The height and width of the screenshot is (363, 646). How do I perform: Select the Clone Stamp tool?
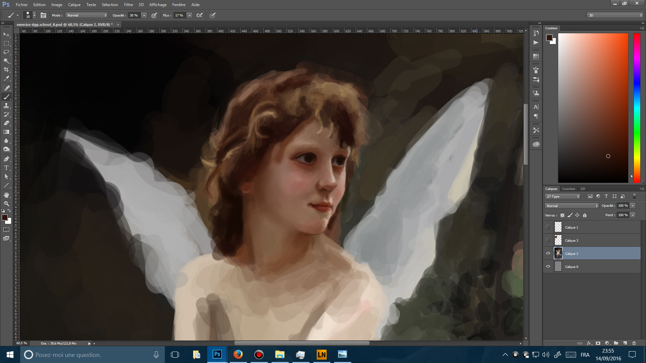6,106
